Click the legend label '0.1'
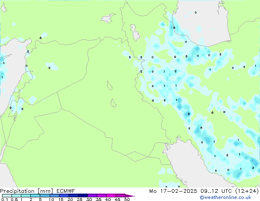Screen dimensions: 260x201 click(x=5, y=199)
